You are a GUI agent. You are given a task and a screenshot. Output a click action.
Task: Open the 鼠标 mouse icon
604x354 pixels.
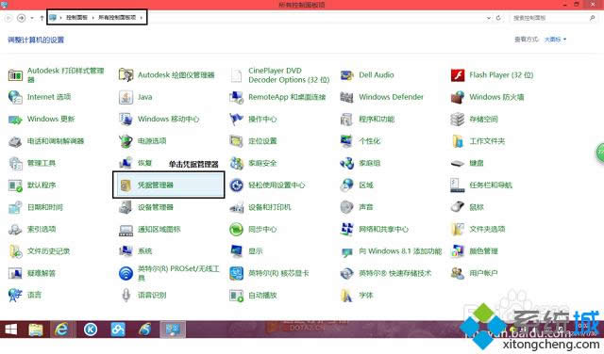(x=458, y=207)
